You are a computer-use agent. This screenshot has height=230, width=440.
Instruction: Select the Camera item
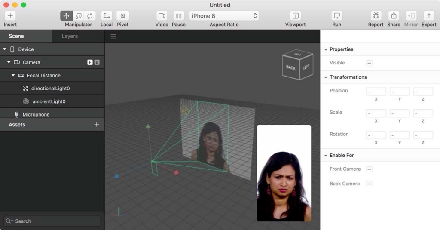pyautogui.click(x=52, y=62)
